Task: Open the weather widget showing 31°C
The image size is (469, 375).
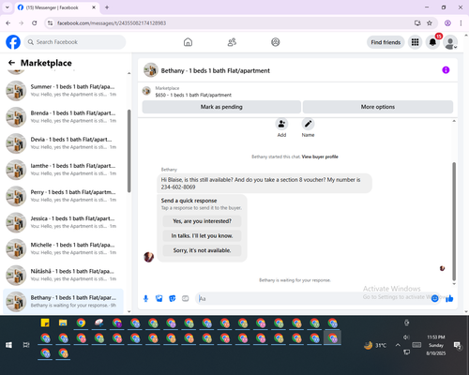Action: tap(375, 345)
